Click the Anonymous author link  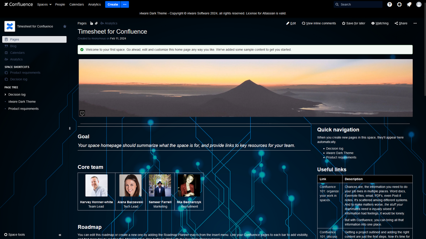tap(99, 38)
